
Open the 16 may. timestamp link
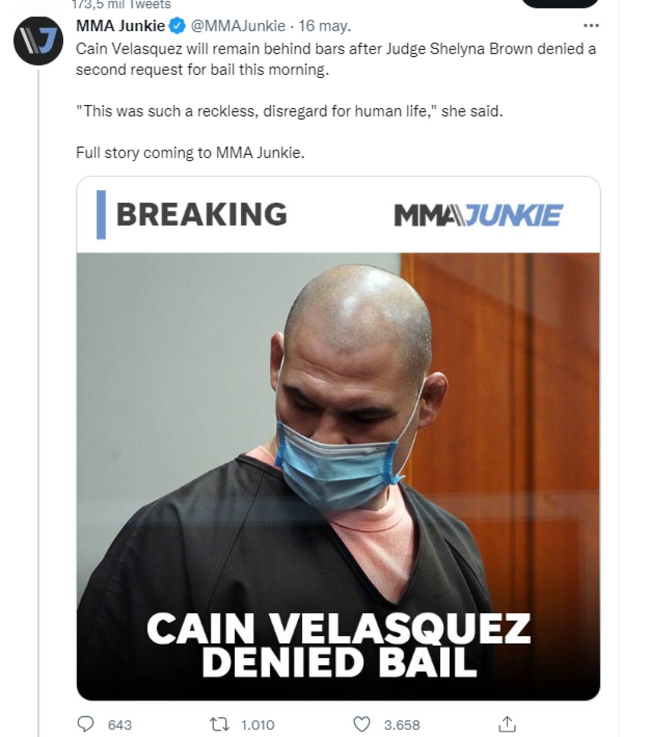point(325,25)
